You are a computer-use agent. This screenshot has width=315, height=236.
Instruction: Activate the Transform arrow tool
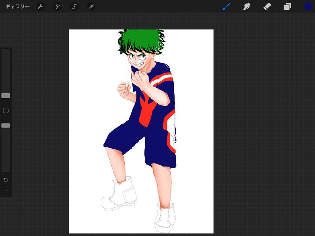[91, 6]
